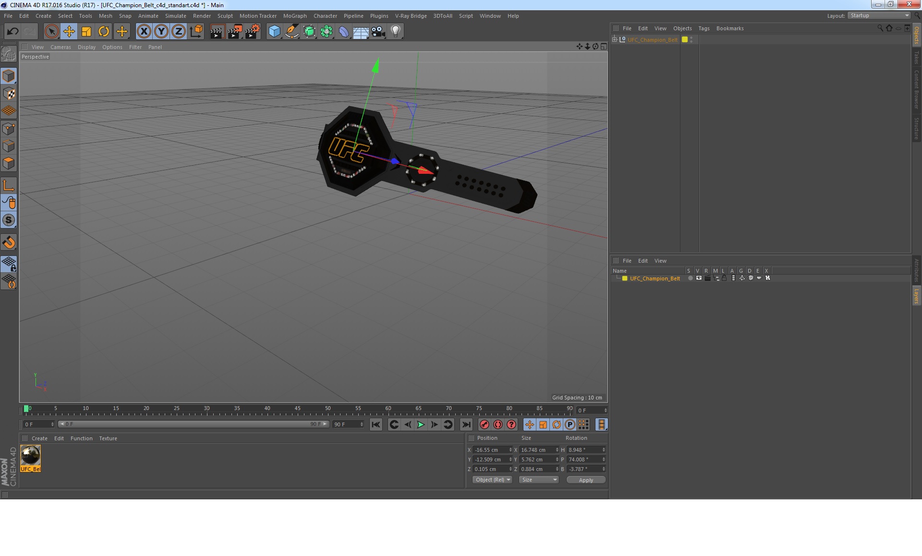Screen dimensions: 922x556
Task: Toggle layer Solo dot for UFC_Champion_Belt
Action: 691,278
